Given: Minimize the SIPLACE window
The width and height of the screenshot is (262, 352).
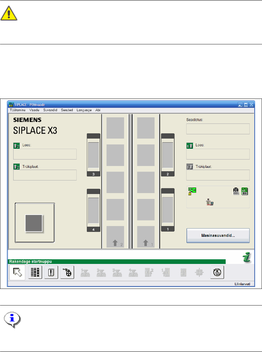Looking at the screenshot, I should coord(240,105).
